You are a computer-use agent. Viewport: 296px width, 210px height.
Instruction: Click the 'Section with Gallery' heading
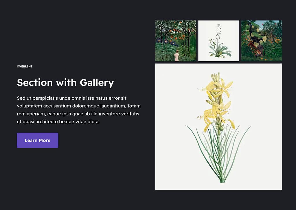[x=65, y=83]
